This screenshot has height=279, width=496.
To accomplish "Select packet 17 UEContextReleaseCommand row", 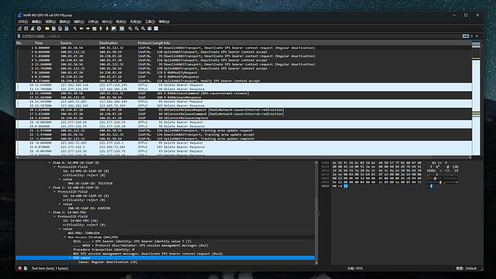I will coord(244,114).
